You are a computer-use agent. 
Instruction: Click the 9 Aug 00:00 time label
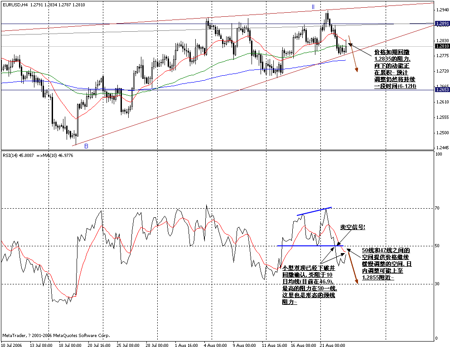click(x=244, y=345)
